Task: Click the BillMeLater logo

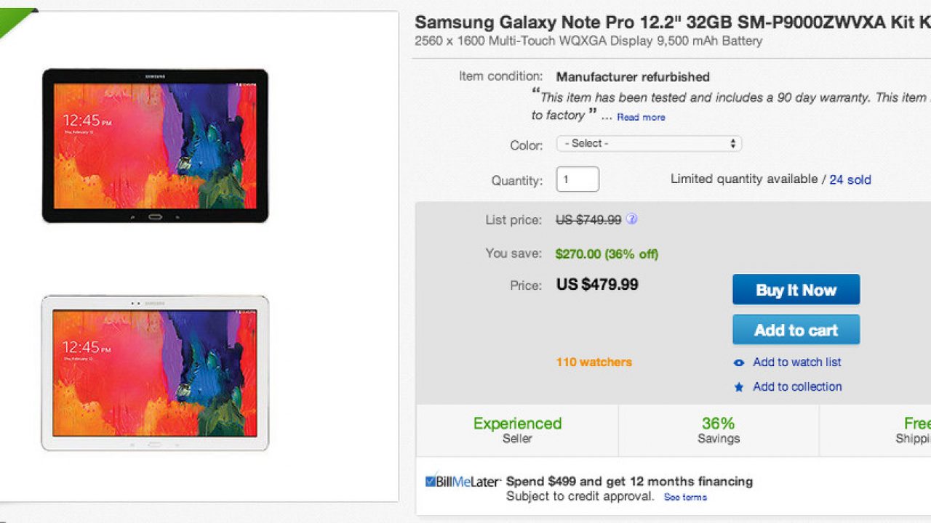Action: (463, 482)
